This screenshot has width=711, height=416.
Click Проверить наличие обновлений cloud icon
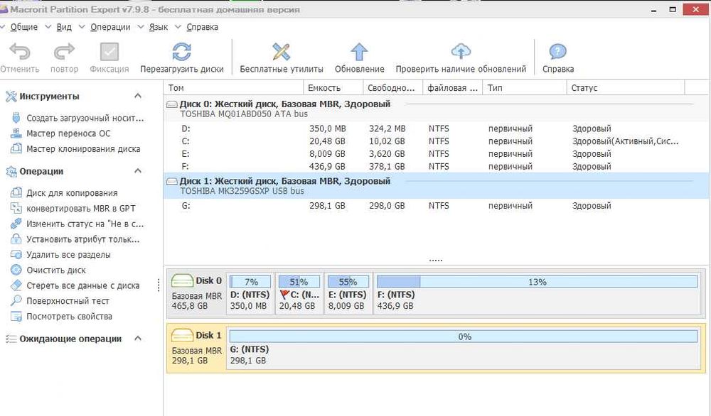[x=461, y=52]
